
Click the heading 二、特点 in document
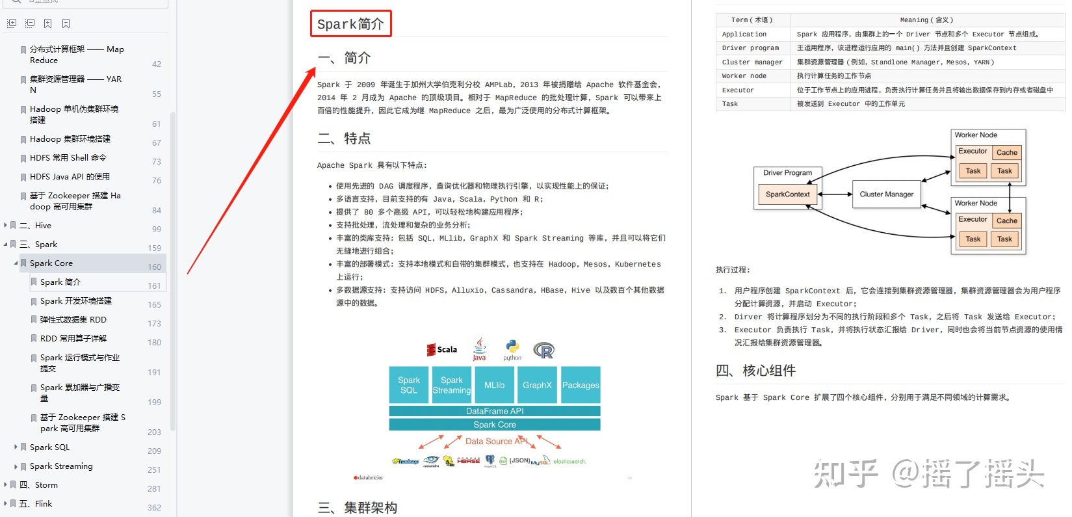coord(344,139)
